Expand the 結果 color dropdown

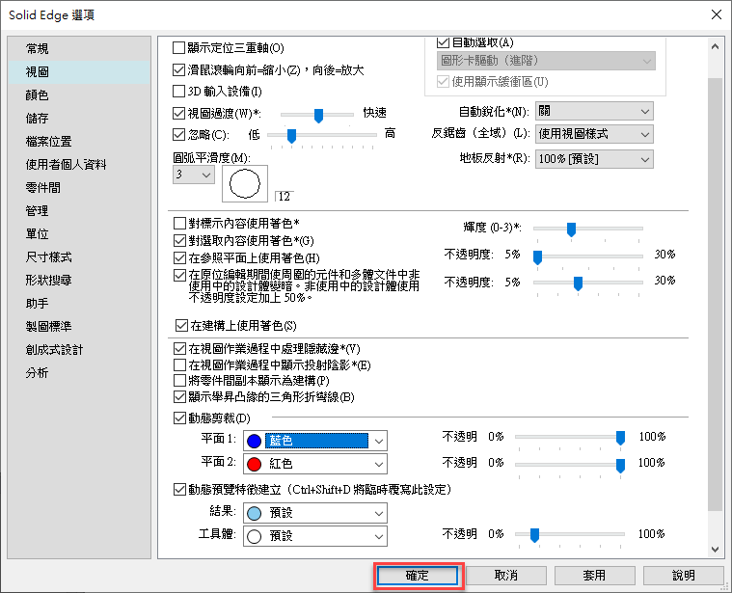pos(315,513)
